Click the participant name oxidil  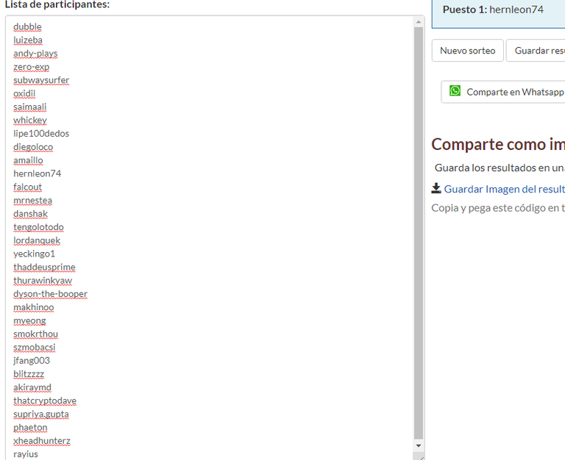24,93
